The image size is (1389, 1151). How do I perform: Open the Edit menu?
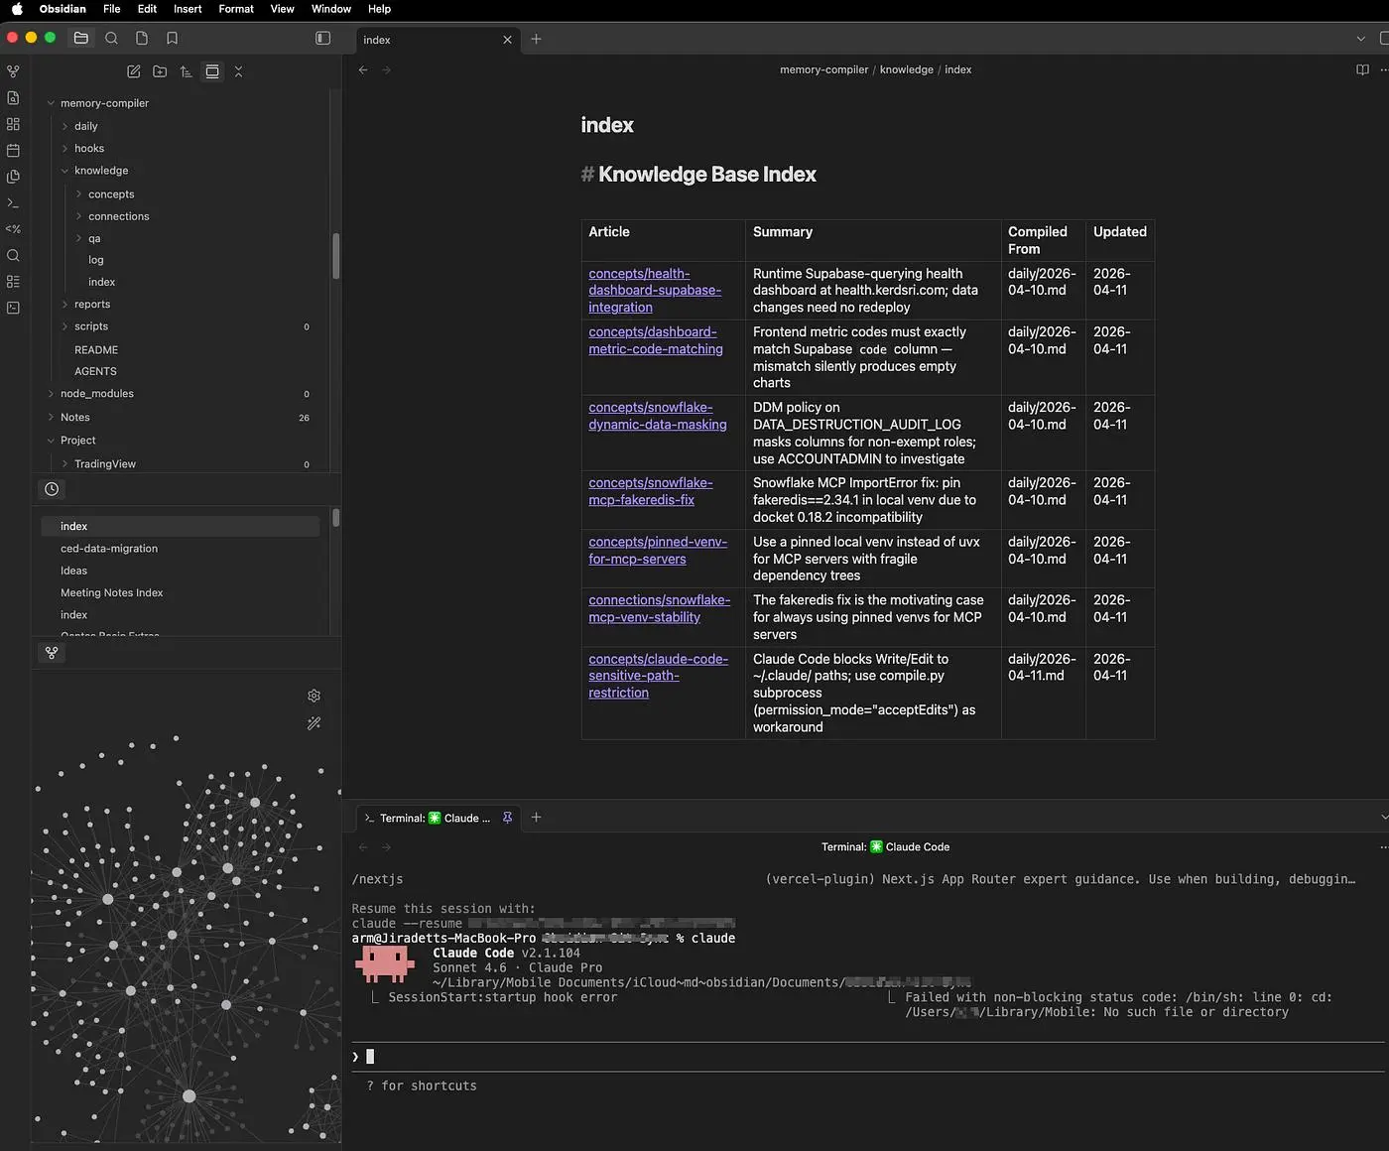[147, 9]
